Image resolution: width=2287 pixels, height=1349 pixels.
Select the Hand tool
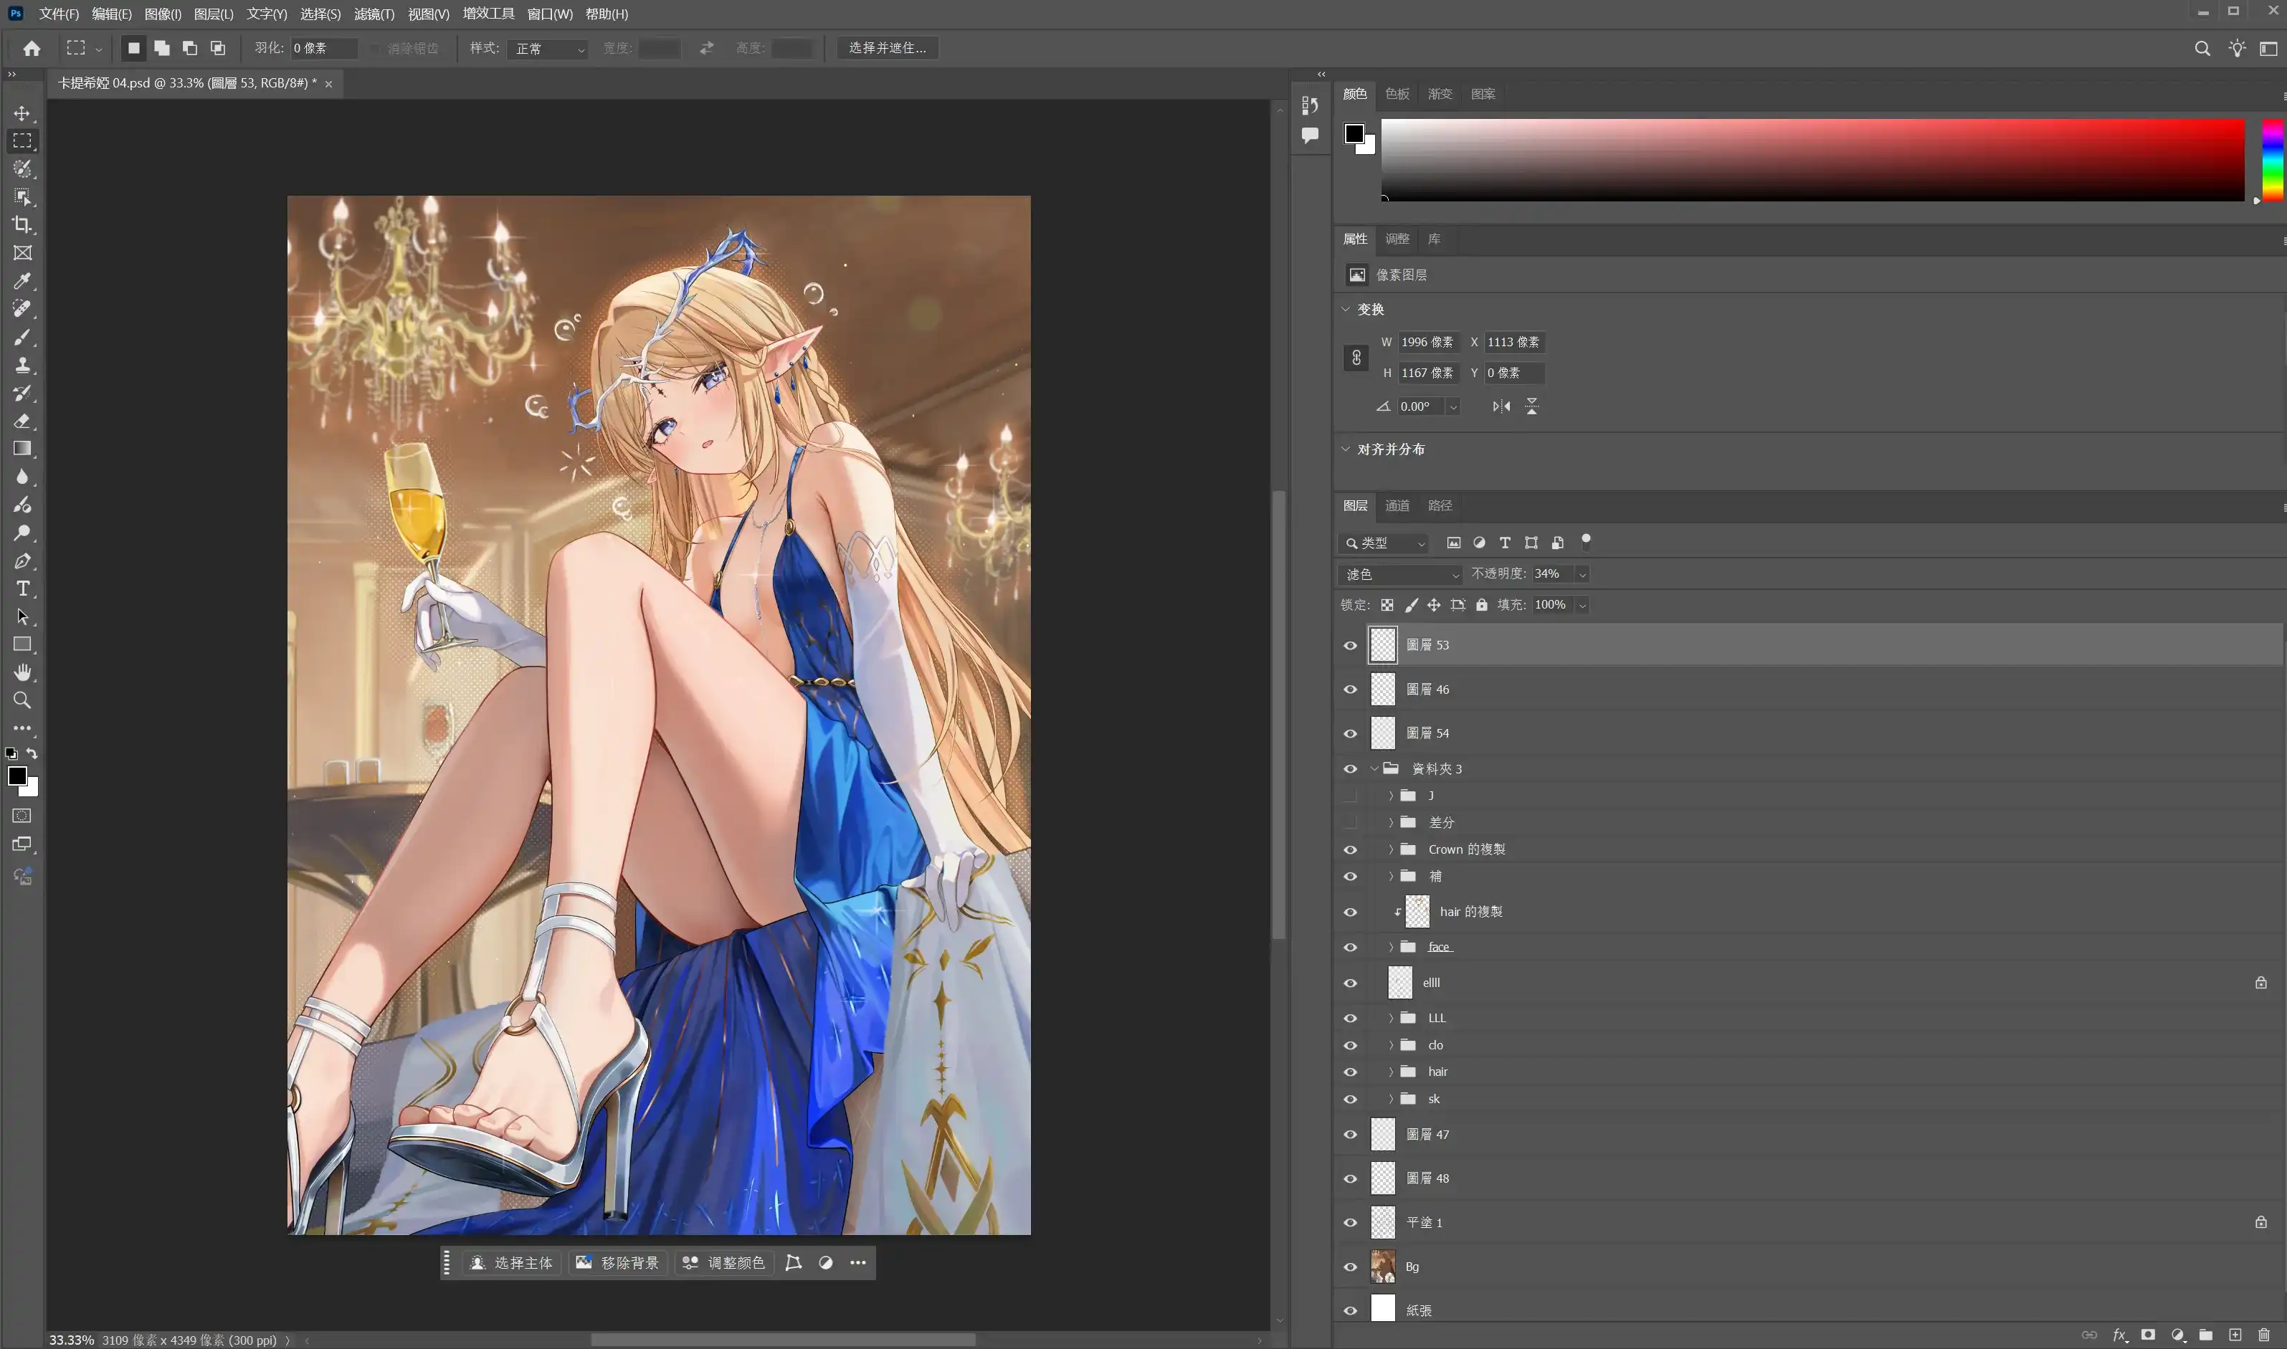tap(22, 672)
